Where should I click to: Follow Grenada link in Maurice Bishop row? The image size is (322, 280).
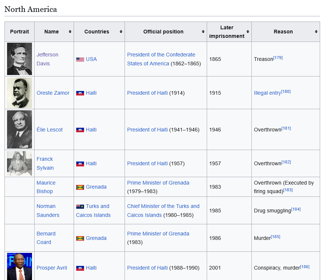(x=96, y=187)
